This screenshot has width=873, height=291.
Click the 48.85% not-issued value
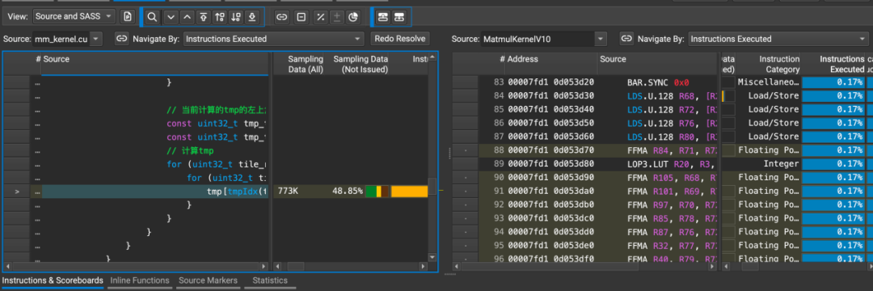(348, 192)
